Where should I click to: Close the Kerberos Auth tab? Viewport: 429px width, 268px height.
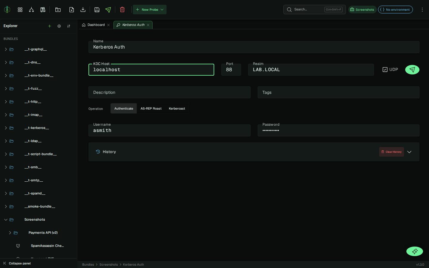(x=148, y=25)
